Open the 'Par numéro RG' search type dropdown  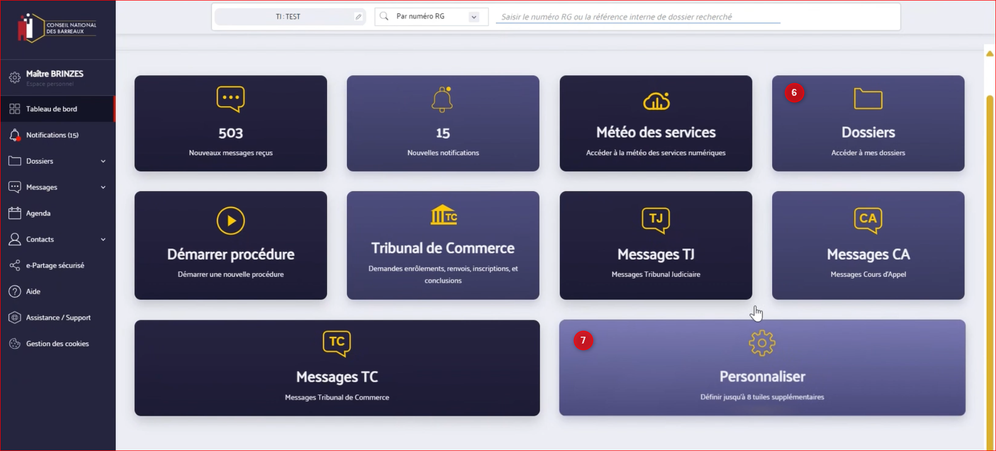tap(474, 17)
